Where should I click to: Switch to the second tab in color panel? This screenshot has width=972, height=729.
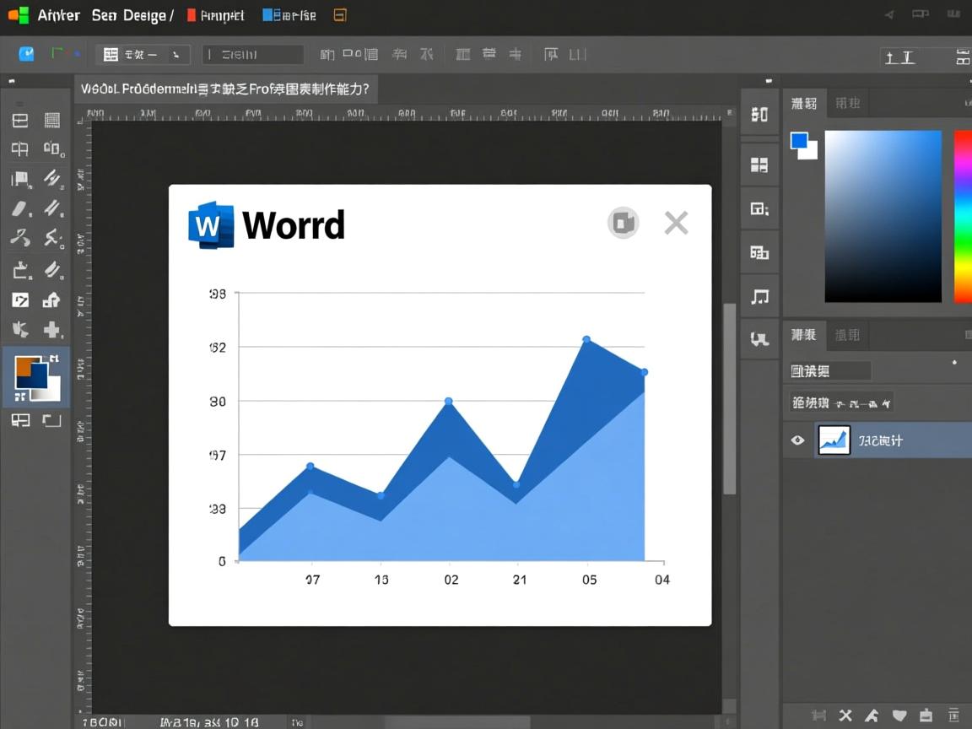[847, 103]
